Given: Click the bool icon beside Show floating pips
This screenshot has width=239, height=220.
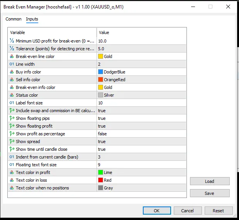Looking at the screenshot, I should [12, 118].
